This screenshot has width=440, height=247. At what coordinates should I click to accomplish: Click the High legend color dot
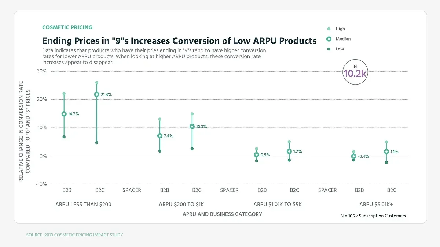click(329, 29)
